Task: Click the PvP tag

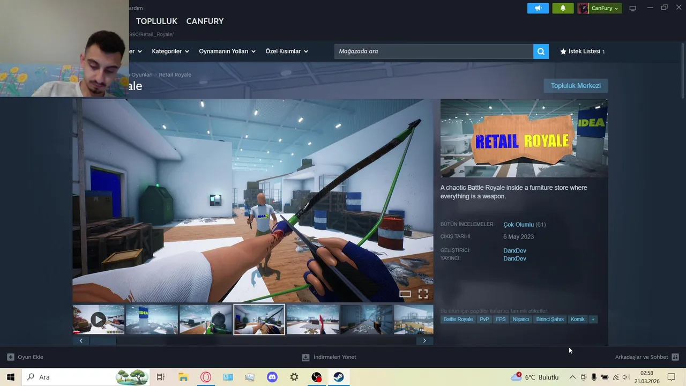Action: pos(484,320)
